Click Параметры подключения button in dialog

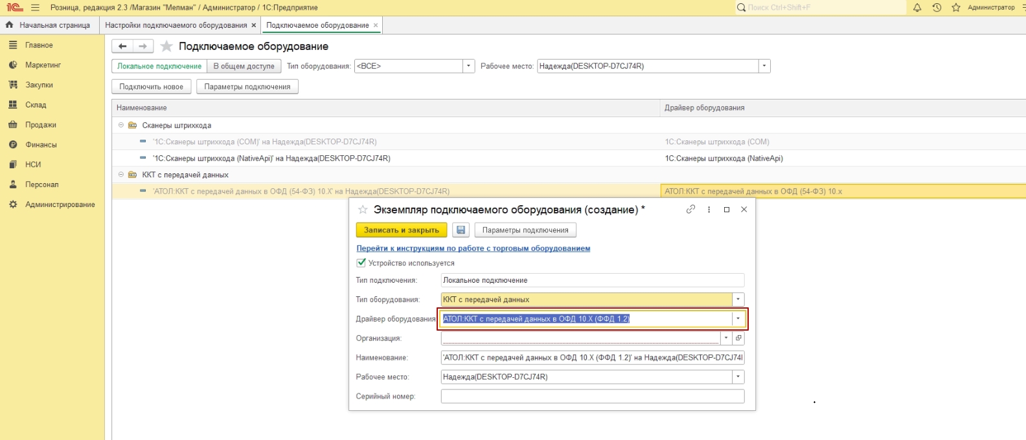pos(525,230)
